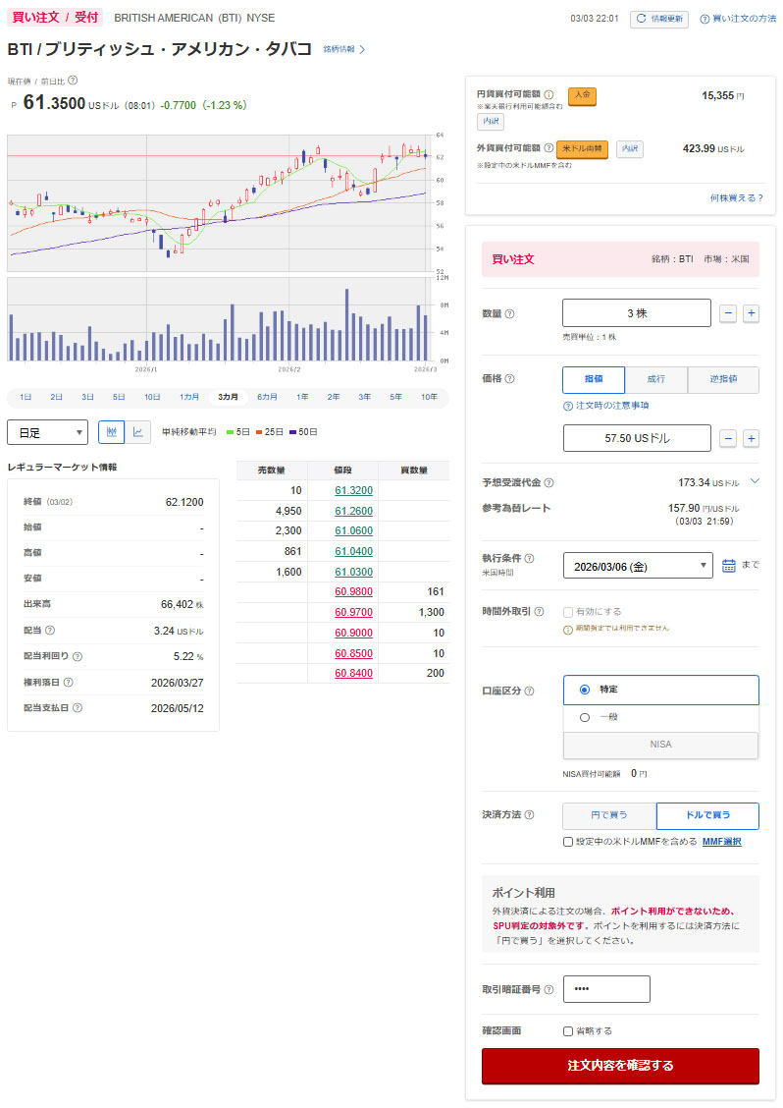Click the help icon beside 数量
Screen dimensions: 783x1108
[509, 314]
